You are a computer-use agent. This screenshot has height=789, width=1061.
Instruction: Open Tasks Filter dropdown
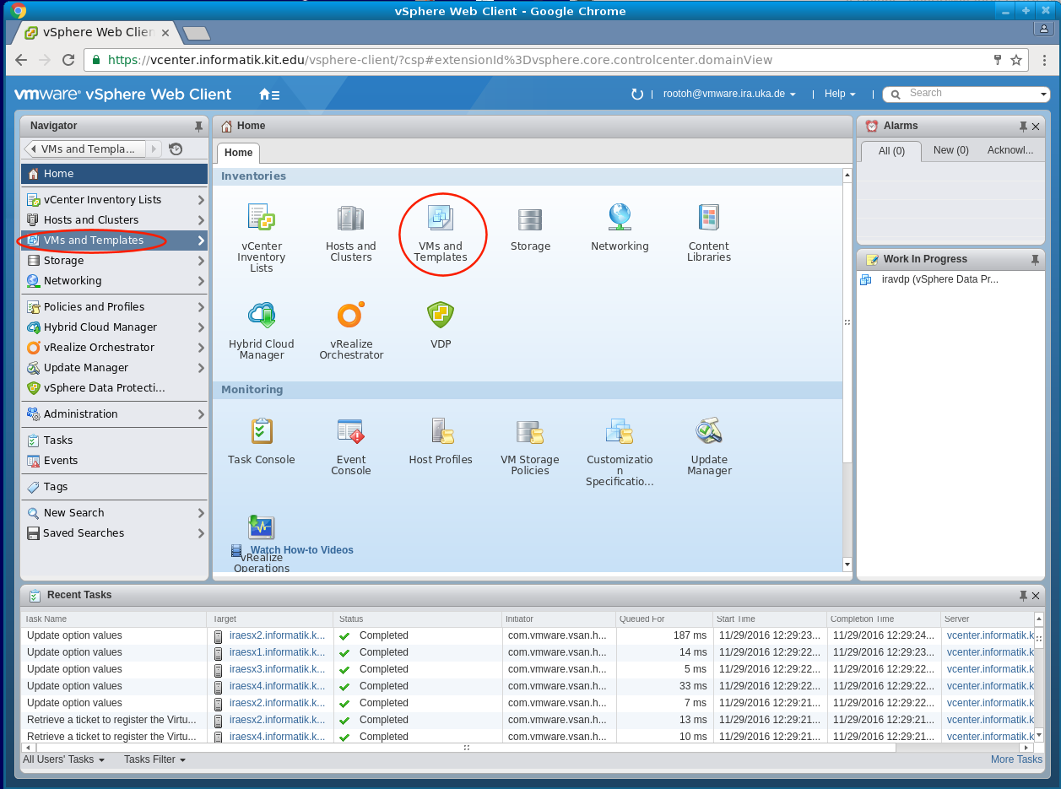154,759
